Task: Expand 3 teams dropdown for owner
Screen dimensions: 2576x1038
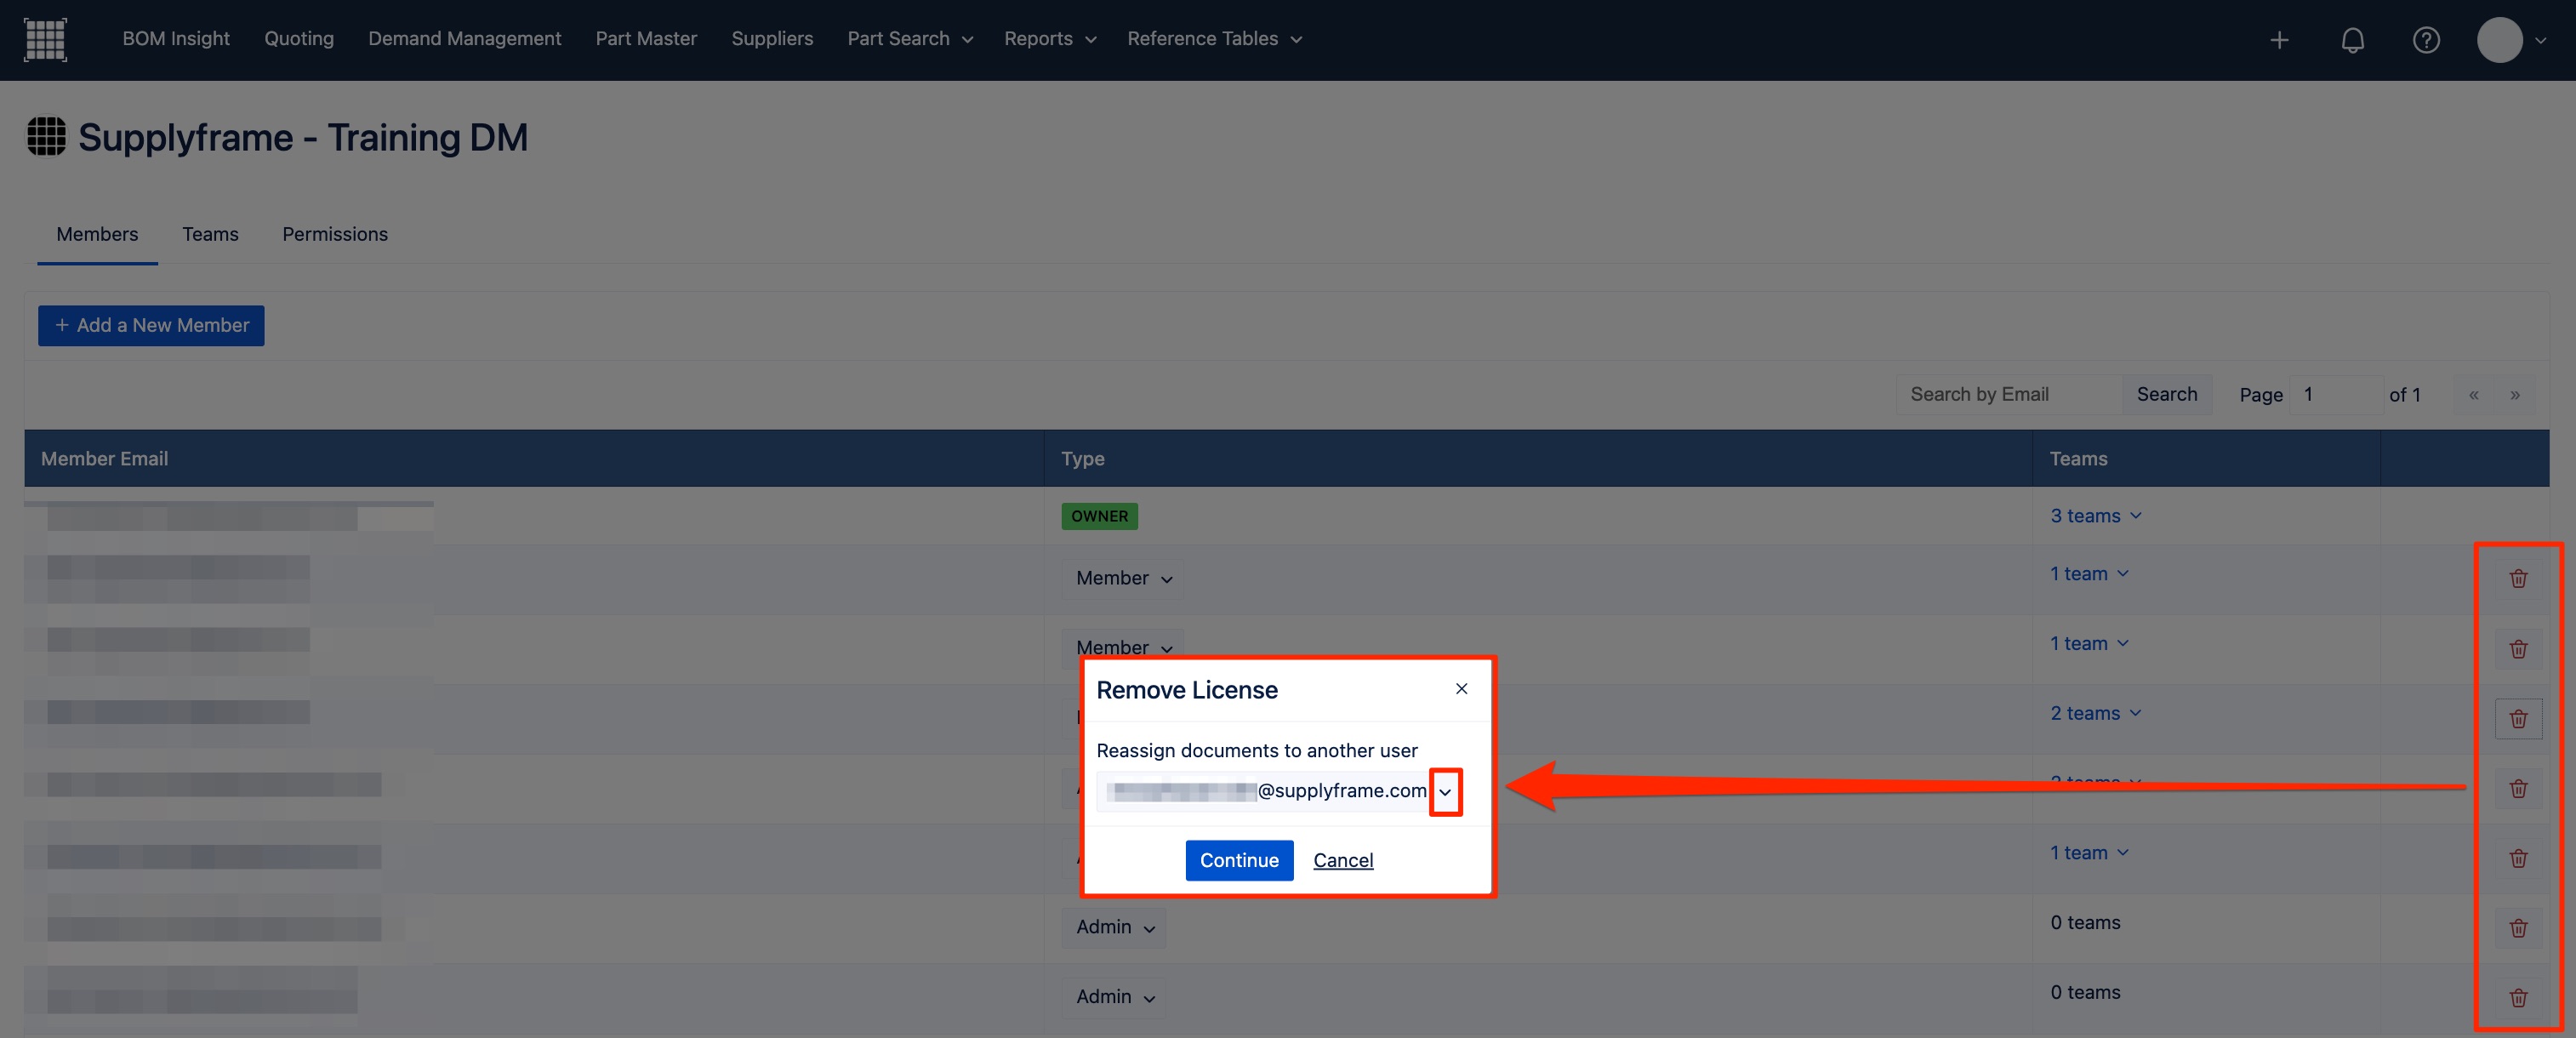Action: (2096, 516)
